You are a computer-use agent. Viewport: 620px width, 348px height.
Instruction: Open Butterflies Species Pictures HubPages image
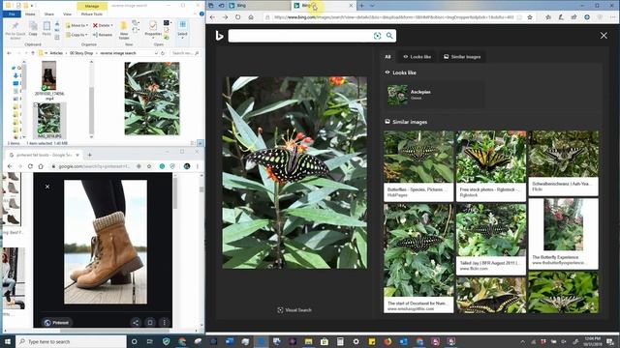coord(418,166)
